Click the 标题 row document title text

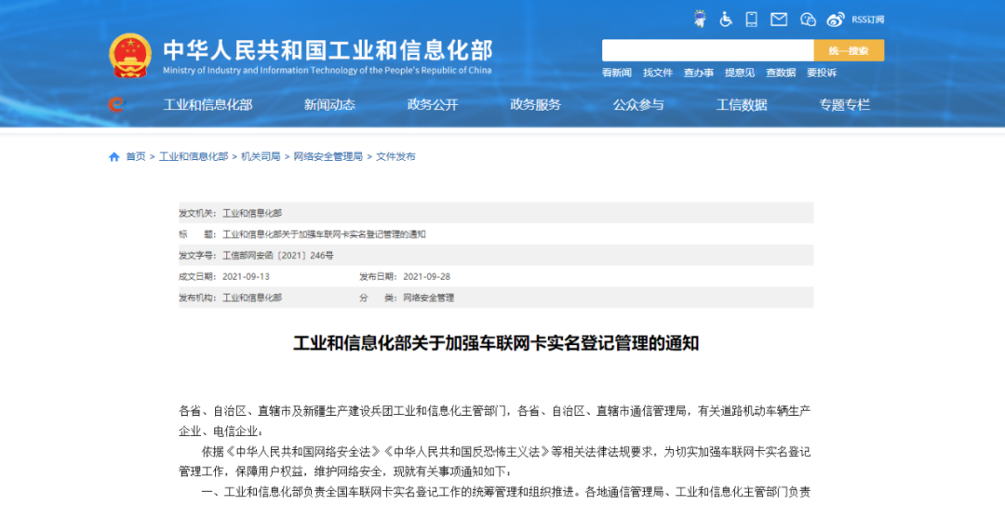pyautogui.click(x=325, y=234)
